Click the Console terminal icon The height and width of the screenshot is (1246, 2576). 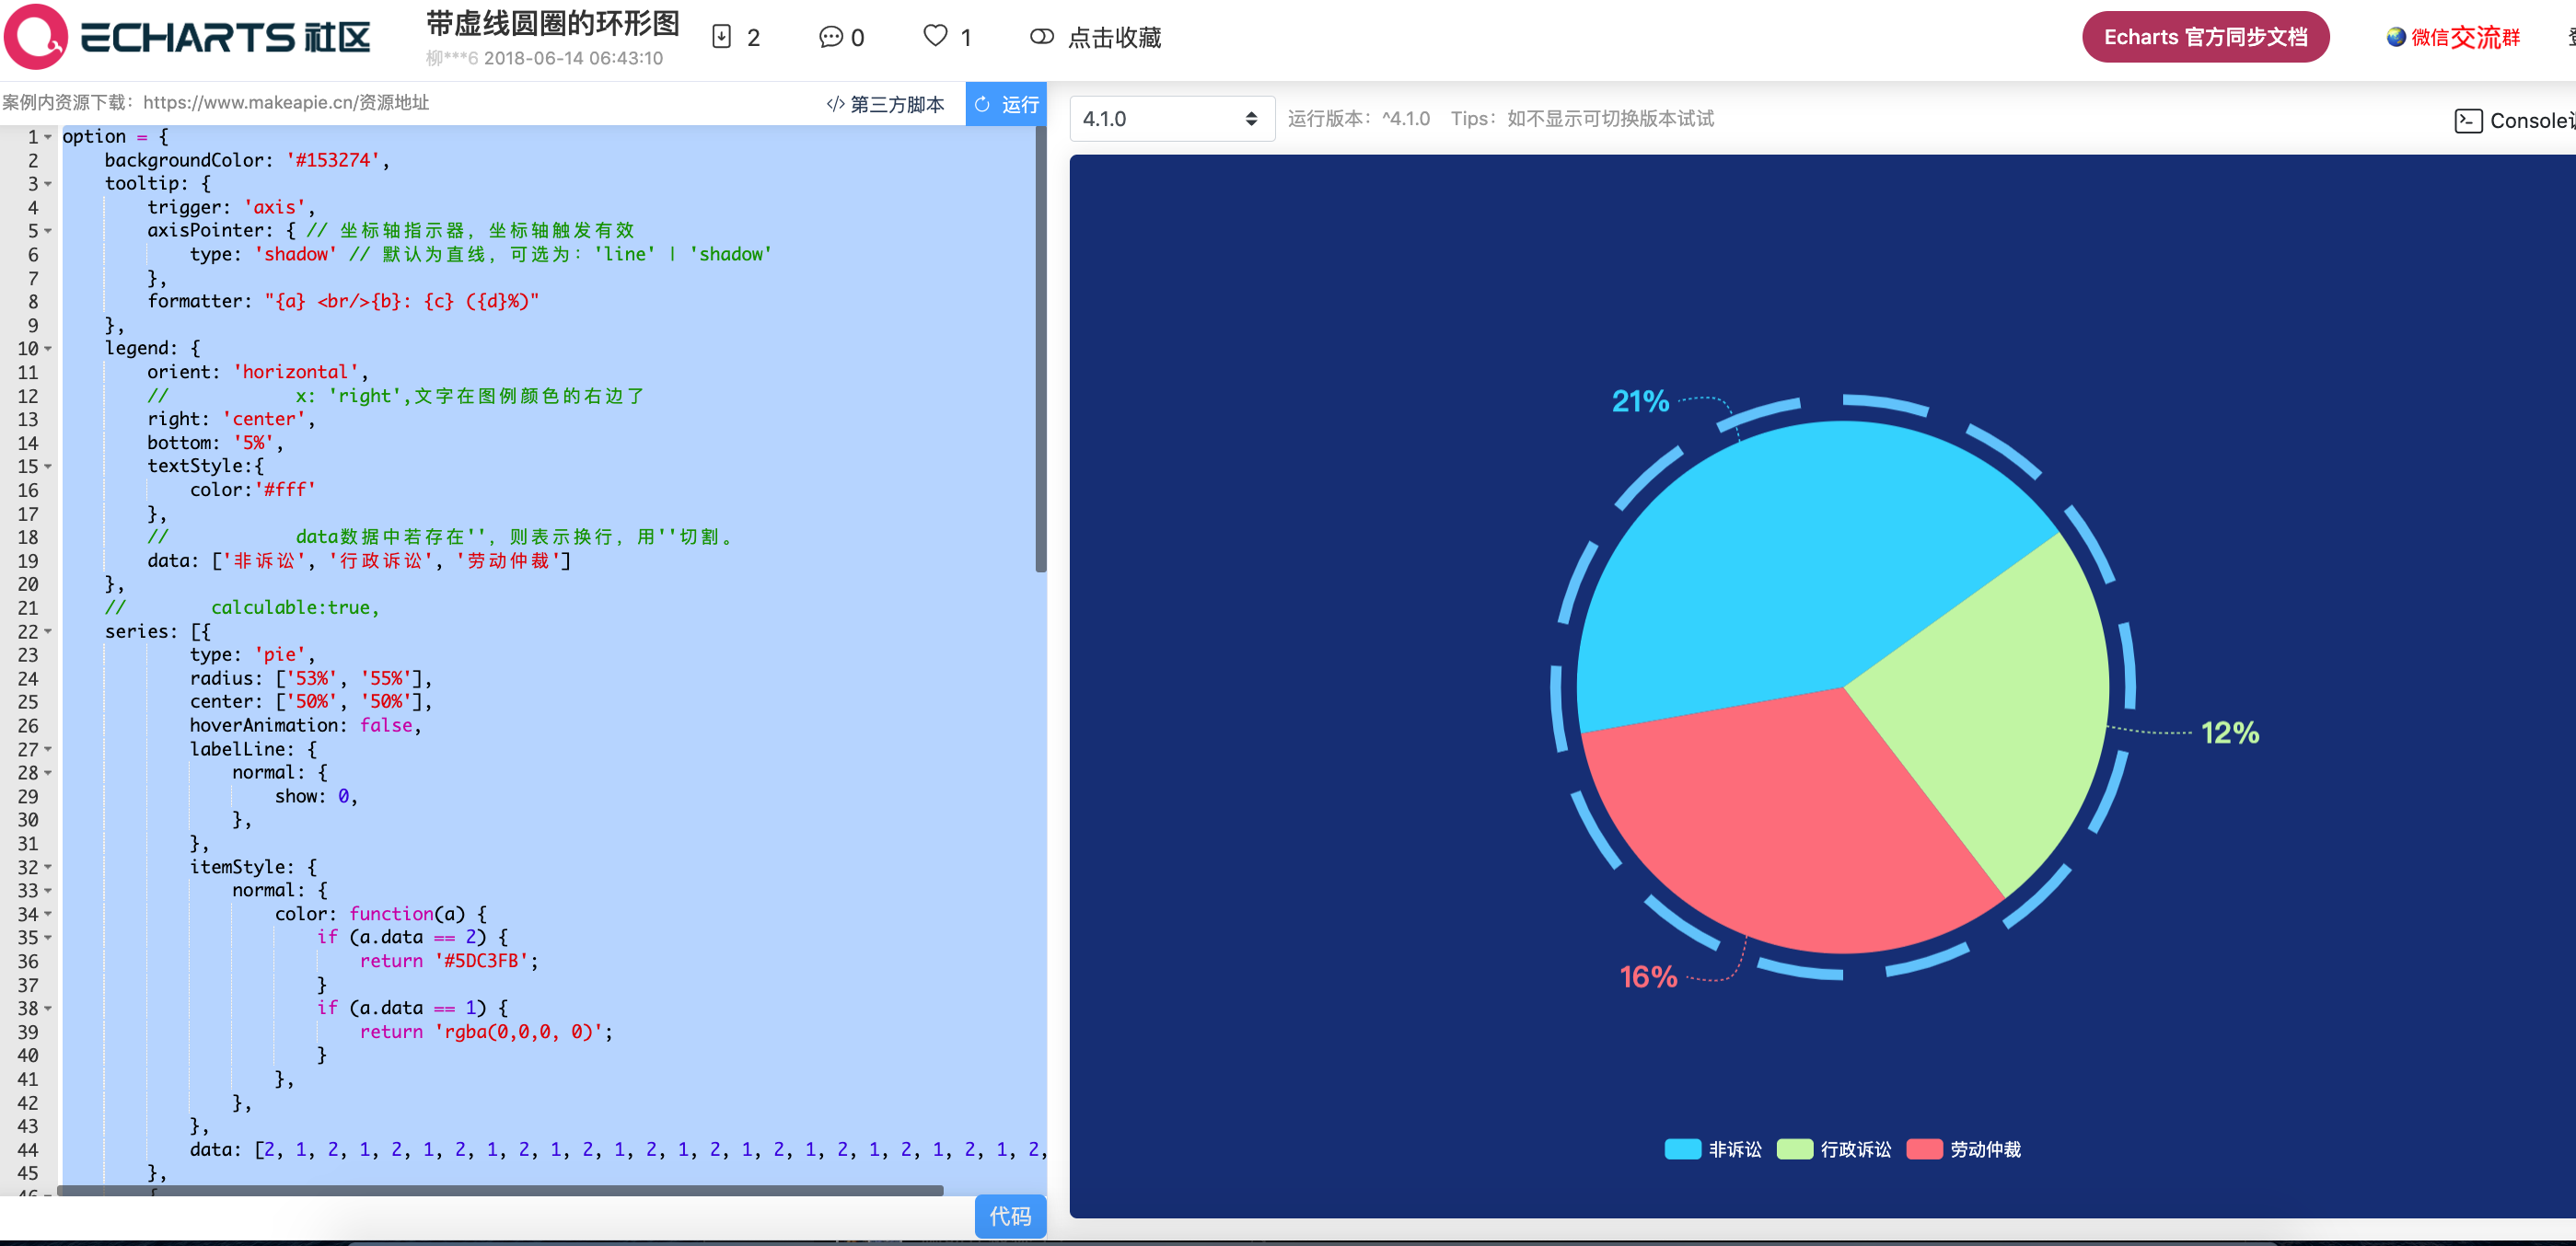[2467, 121]
